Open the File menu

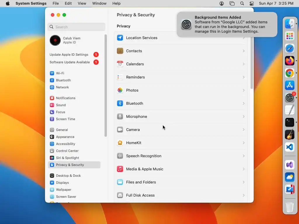56,3
